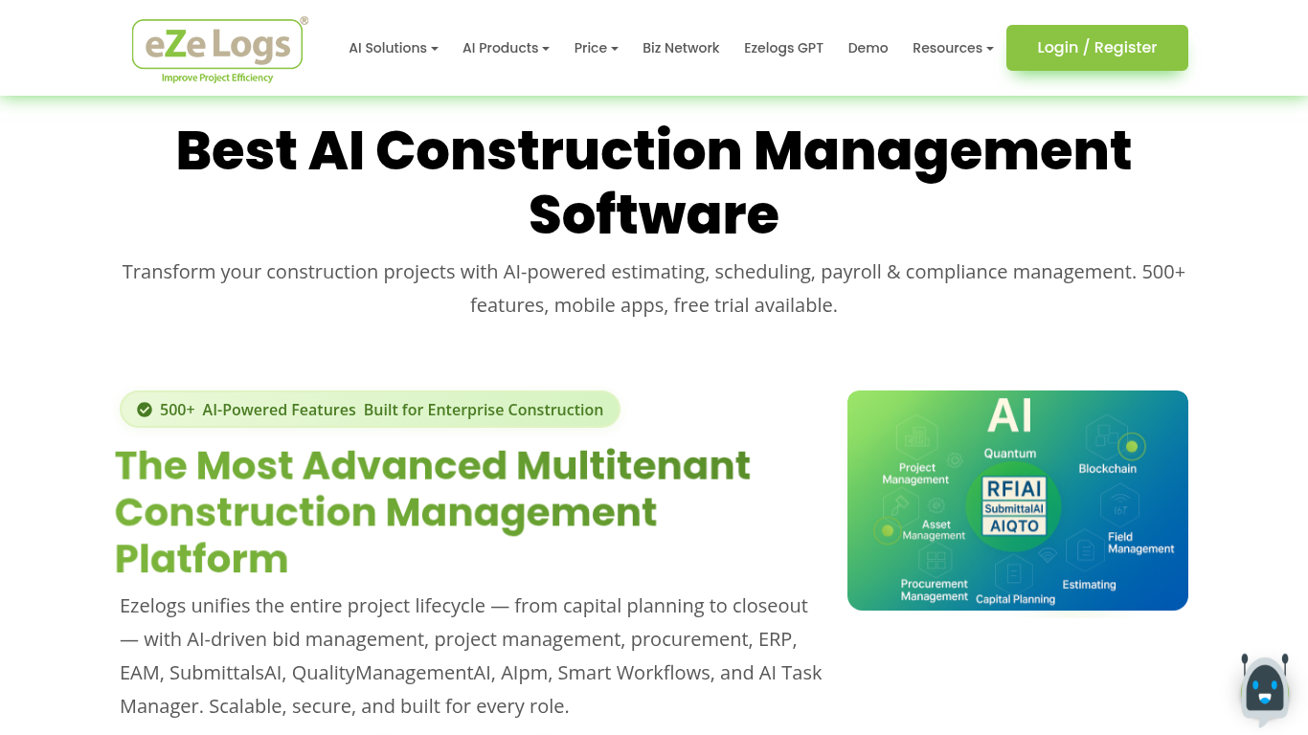Viewport: 1308px width, 735px height.
Task: Expand the AI Solutions dropdown
Action: pos(393,48)
